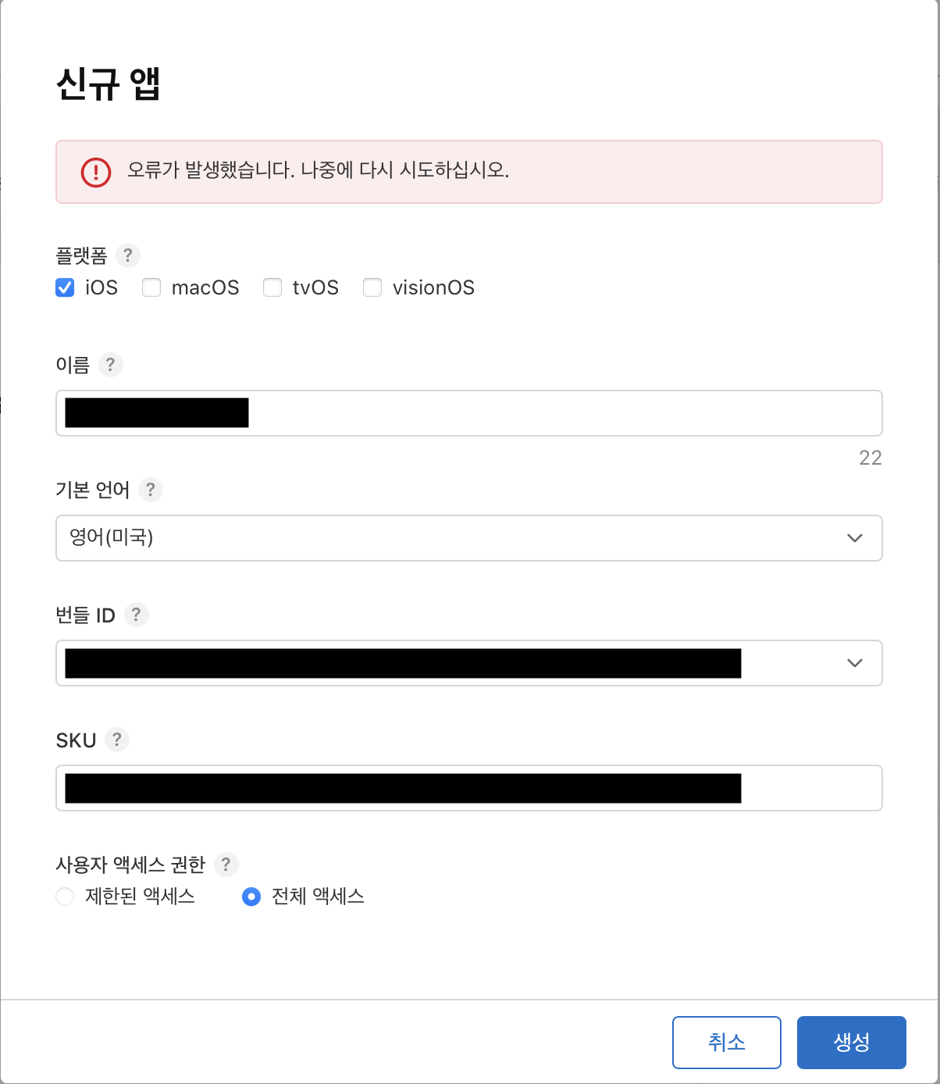
Task: Click the help icon next to 플랫폼
Action: click(x=127, y=255)
